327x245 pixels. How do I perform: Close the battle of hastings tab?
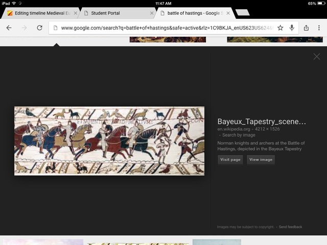(x=228, y=13)
